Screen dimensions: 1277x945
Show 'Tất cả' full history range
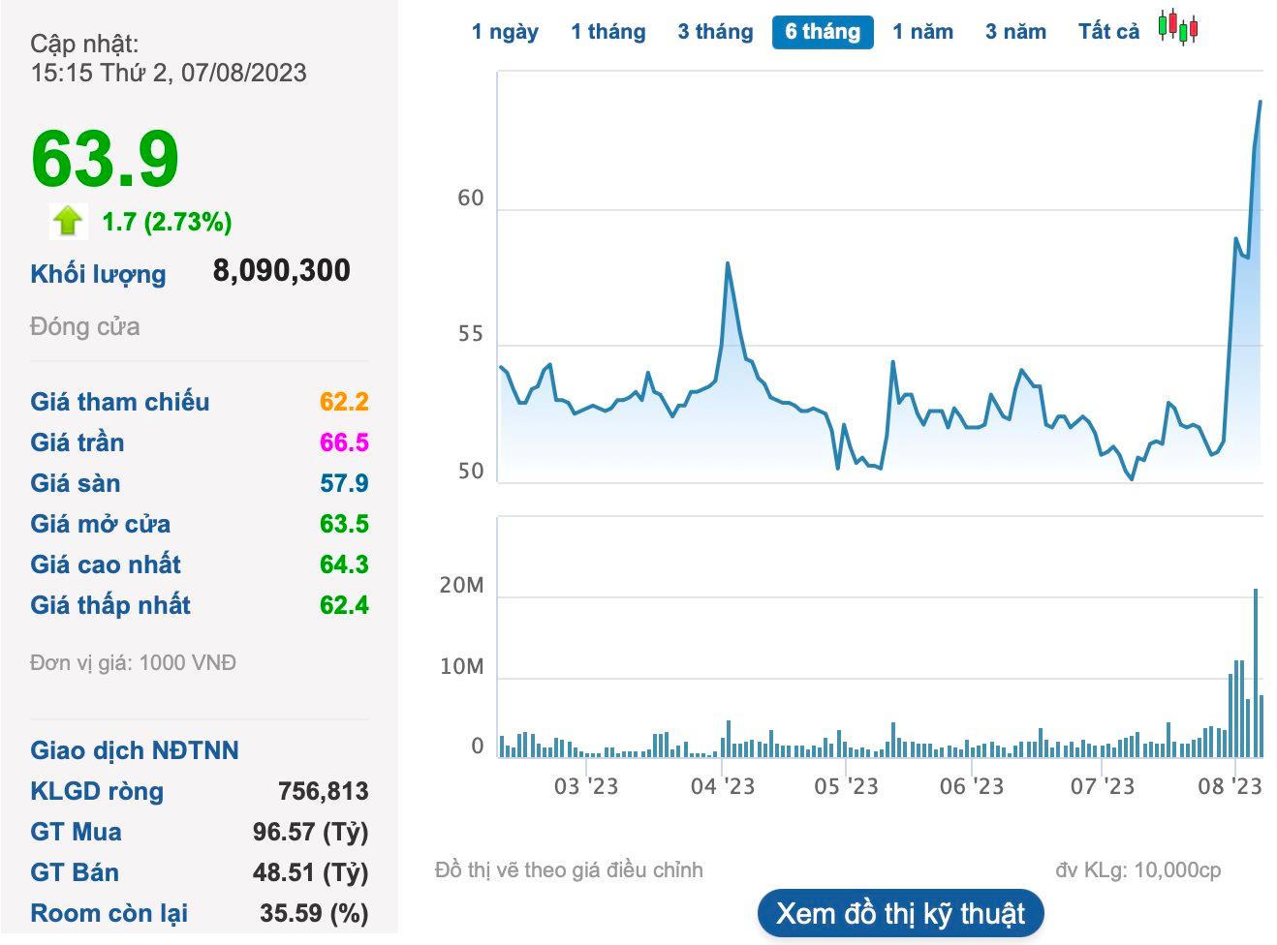tap(1108, 32)
